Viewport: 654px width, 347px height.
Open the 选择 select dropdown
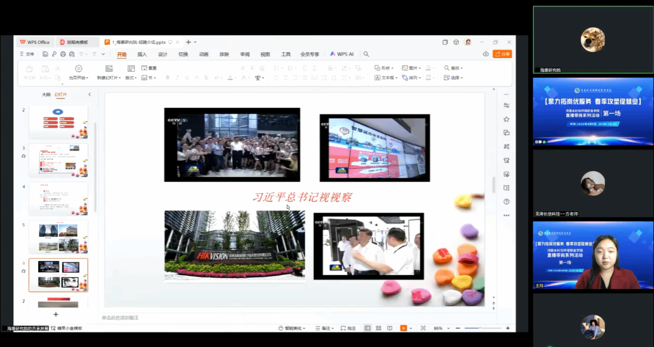(453, 78)
